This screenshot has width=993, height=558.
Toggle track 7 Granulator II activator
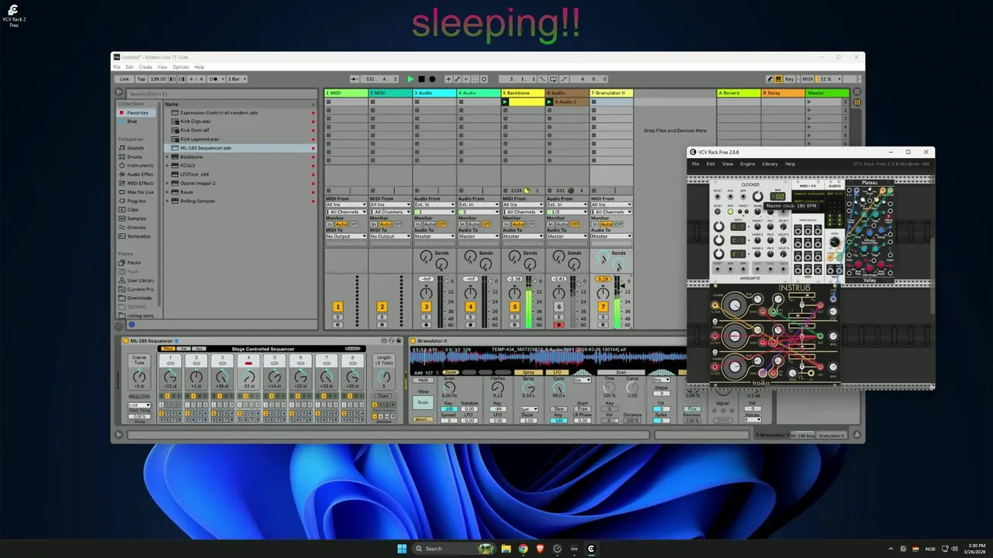pos(603,307)
